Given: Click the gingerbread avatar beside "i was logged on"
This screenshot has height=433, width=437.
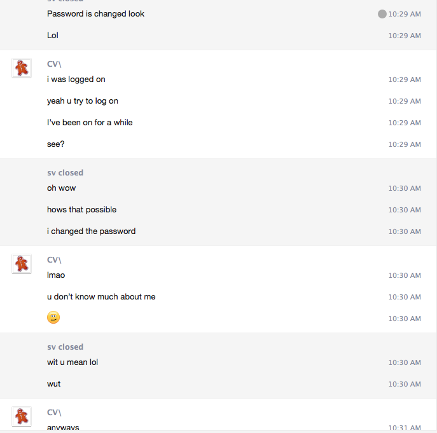Looking at the screenshot, I should click(22, 68).
